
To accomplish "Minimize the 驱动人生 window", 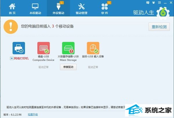I will 165,3.
